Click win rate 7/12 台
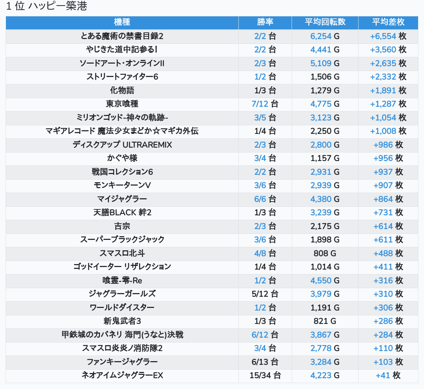 (x=265, y=104)
